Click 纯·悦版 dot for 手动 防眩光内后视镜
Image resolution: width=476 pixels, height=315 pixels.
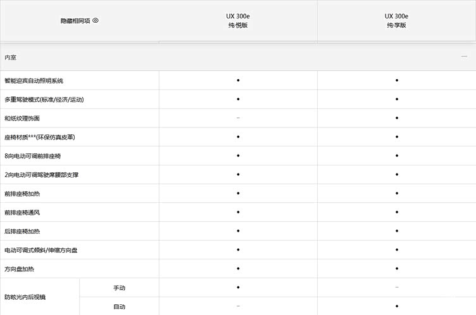tap(238, 287)
